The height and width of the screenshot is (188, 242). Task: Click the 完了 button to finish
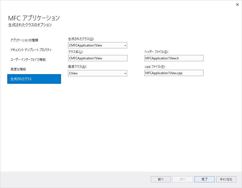point(204,179)
